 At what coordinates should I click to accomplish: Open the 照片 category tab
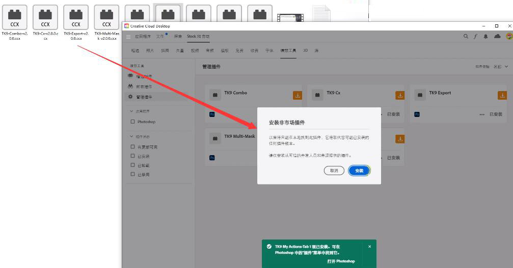(x=150, y=50)
